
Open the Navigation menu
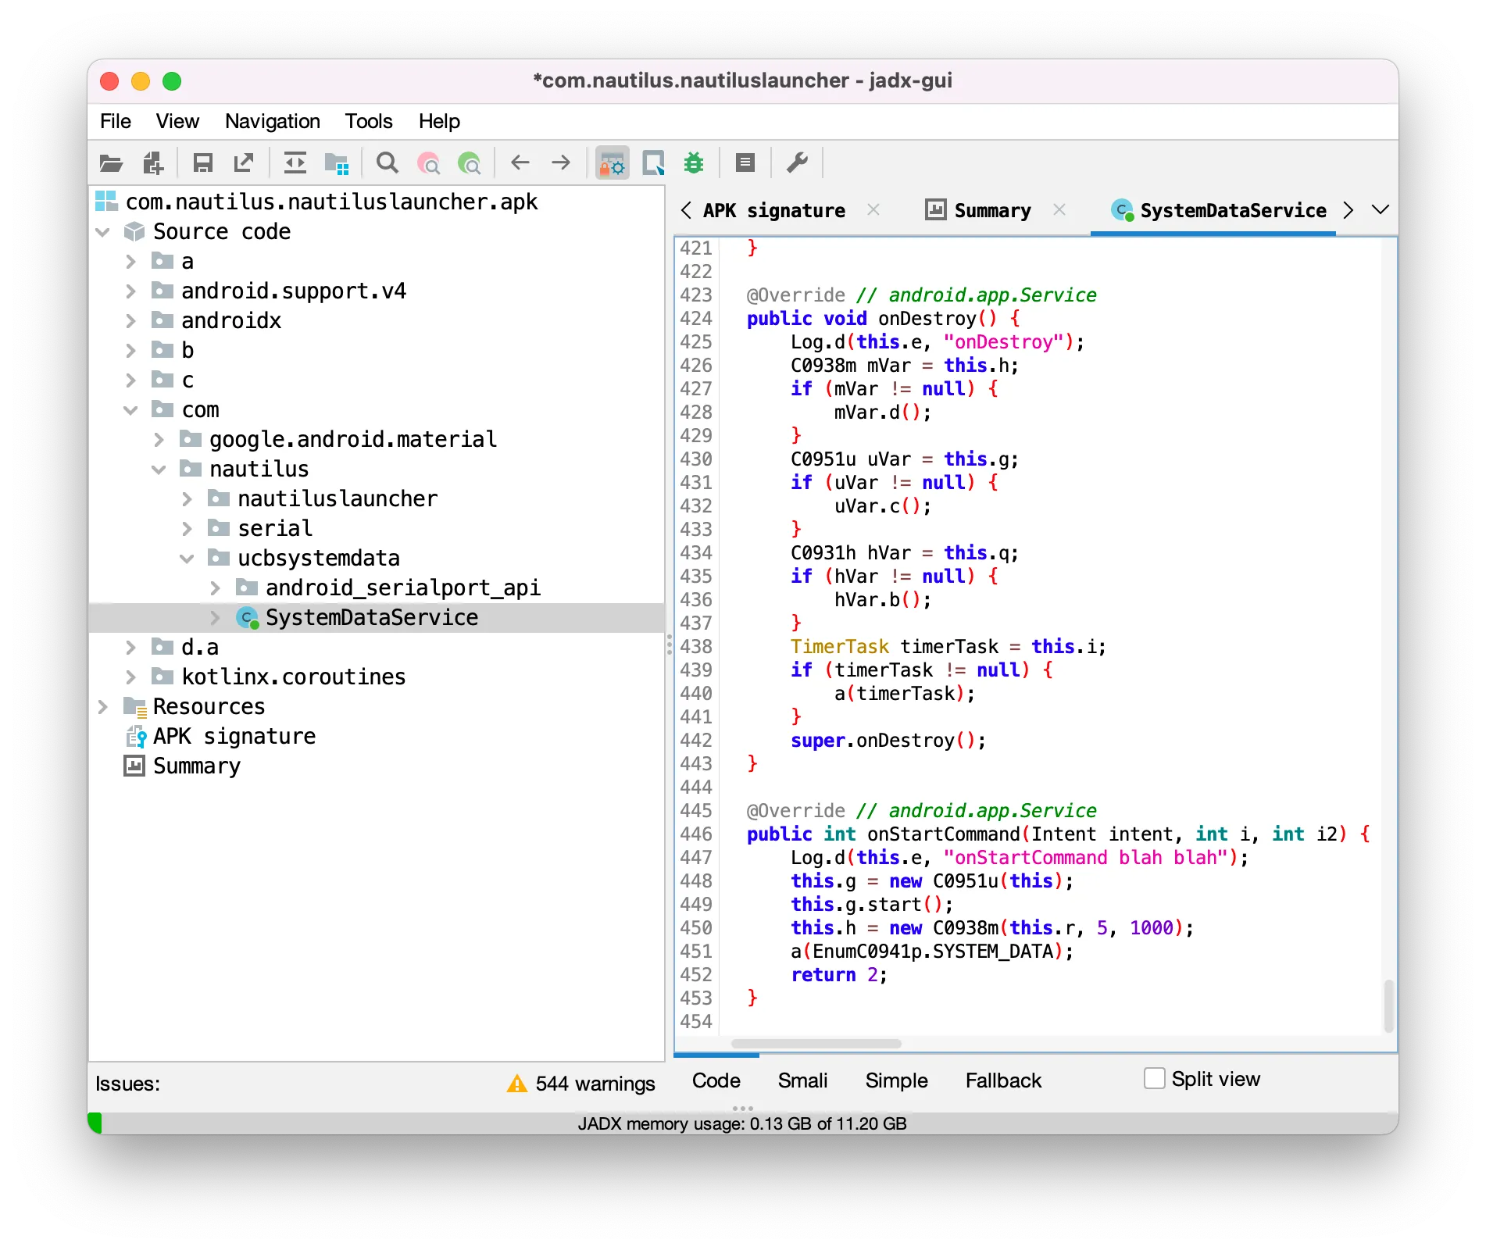pos(272,121)
